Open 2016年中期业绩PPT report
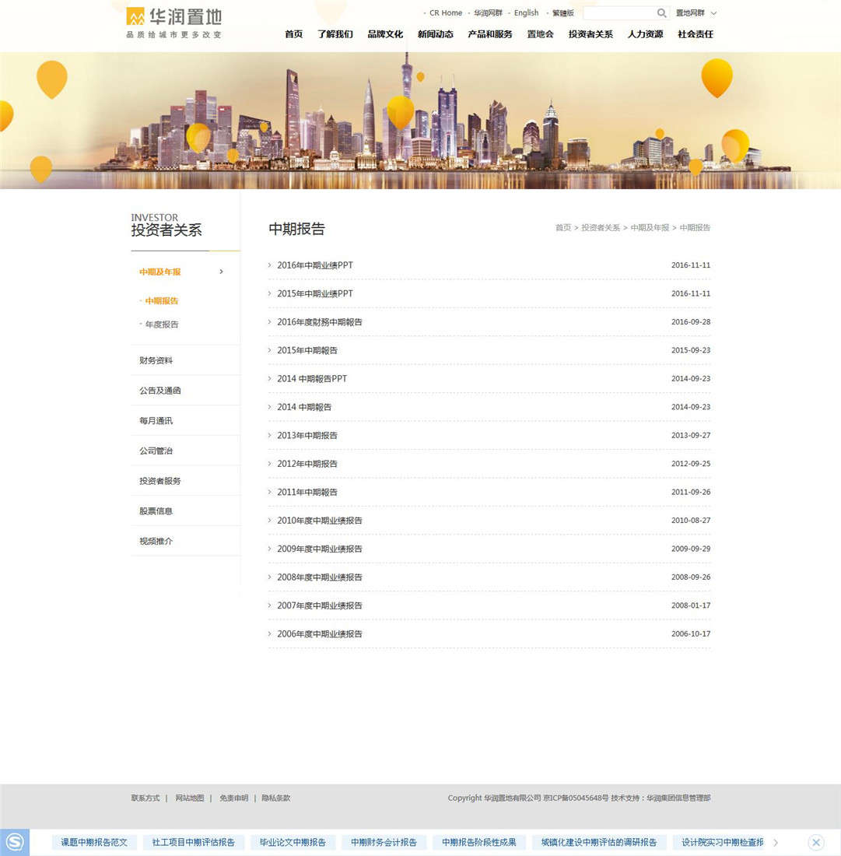 point(315,265)
